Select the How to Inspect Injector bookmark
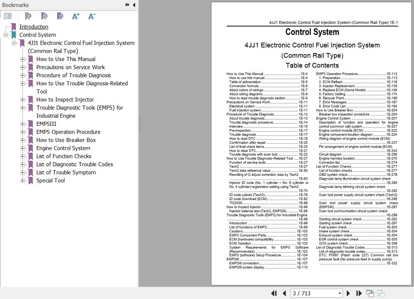The height and width of the screenshot is (299, 414). 65,100
